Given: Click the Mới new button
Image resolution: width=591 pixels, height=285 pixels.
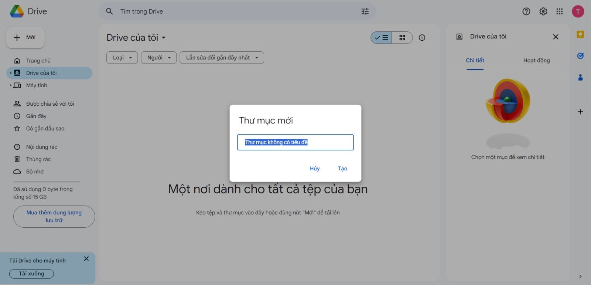Looking at the screenshot, I should pyautogui.click(x=25, y=37).
